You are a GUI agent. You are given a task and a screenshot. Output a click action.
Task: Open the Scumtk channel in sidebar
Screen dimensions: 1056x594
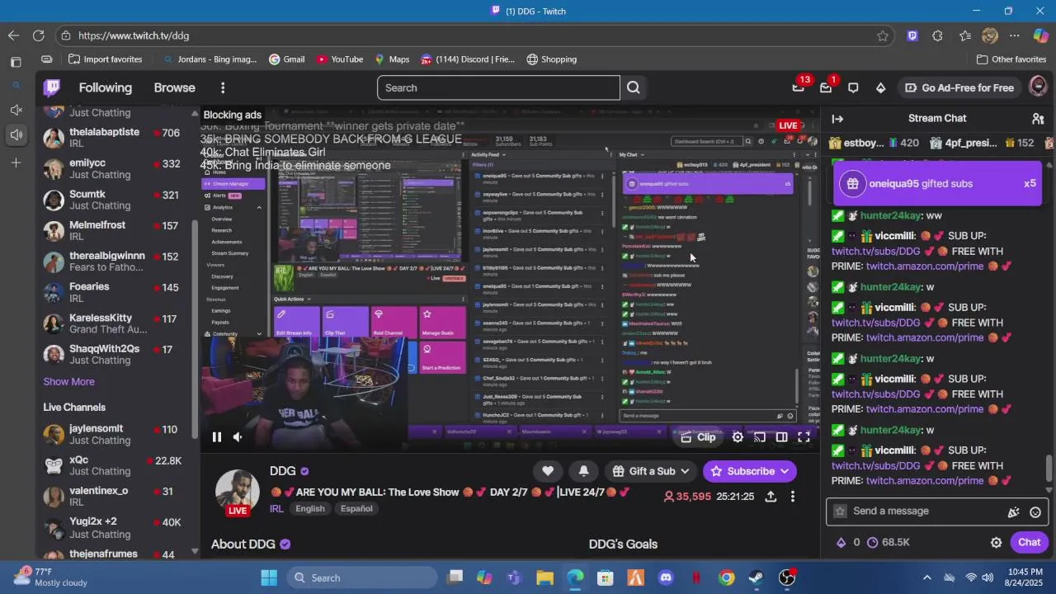114,200
